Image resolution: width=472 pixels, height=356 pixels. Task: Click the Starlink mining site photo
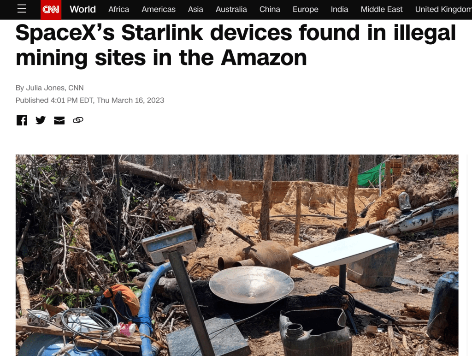click(x=237, y=255)
